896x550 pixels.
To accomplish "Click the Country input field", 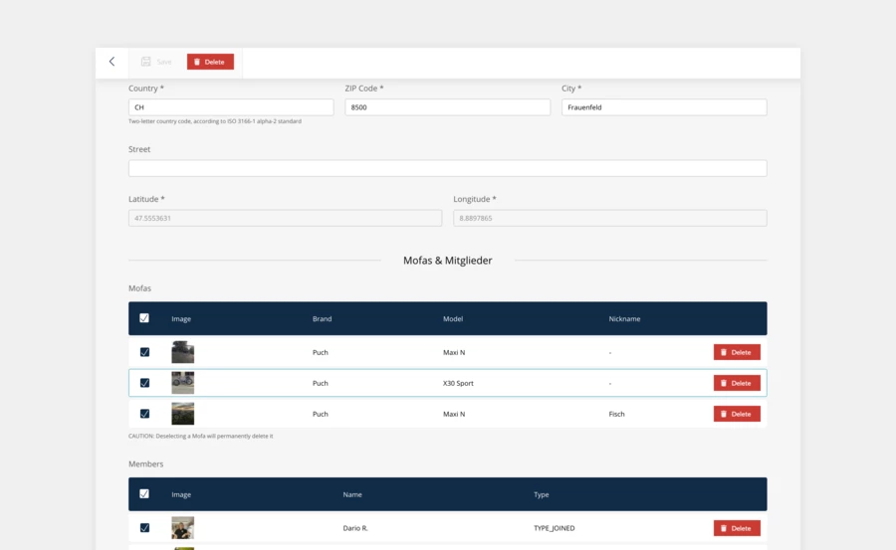I will (231, 107).
